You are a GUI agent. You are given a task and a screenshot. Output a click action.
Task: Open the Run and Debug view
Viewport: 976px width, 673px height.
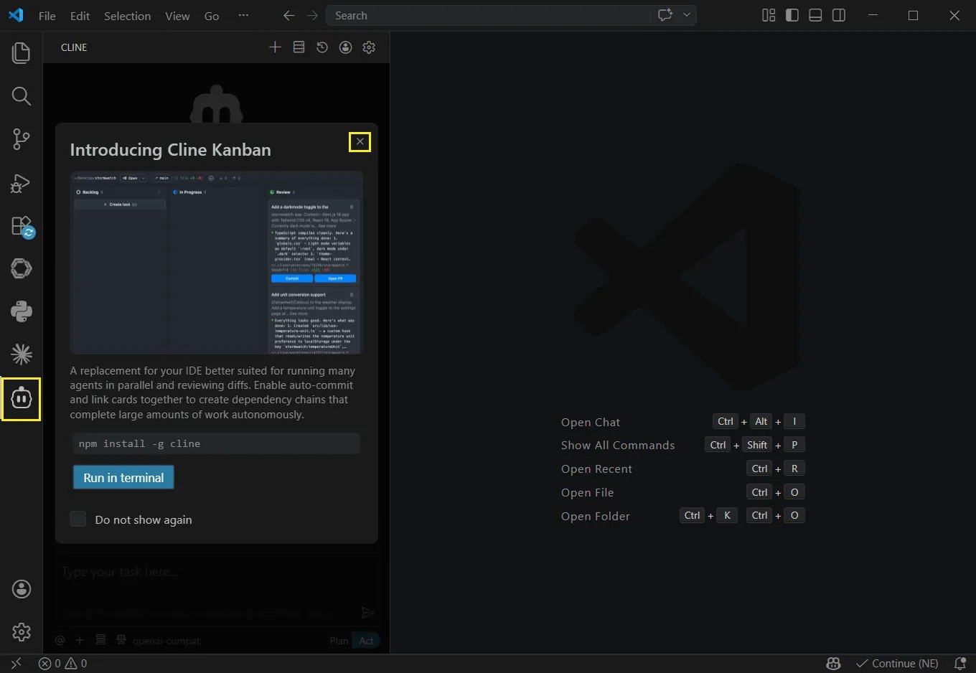point(22,183)
